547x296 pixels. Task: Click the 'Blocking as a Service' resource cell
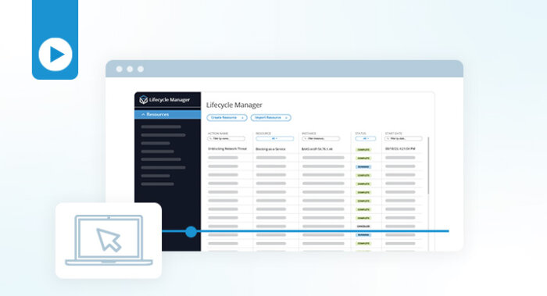270,149
